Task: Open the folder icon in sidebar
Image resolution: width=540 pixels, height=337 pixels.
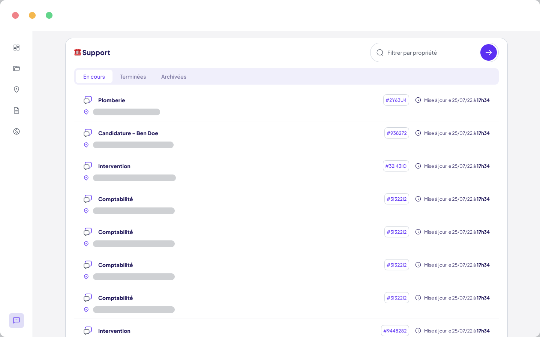Action: click(16, 69)
